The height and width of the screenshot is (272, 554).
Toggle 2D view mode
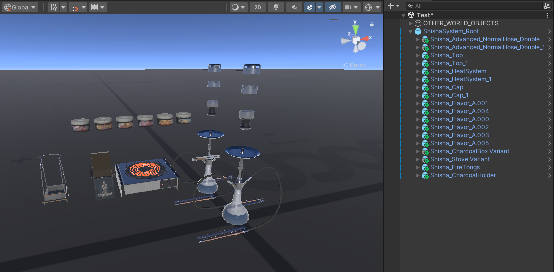(258, 7)
